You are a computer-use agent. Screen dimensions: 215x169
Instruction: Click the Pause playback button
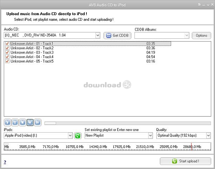click(15, 122)
